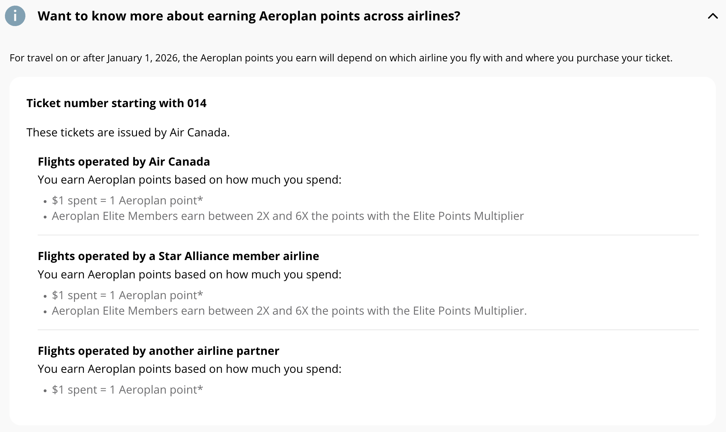Screen dimensions: 726x432
Task: Click the bullet dot before the last "$1 spent"
Action: pyautogui.click(x=45, y=391)
